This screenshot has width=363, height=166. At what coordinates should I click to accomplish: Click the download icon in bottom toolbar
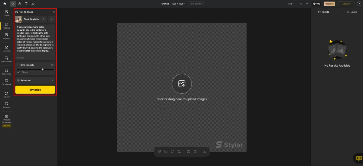coord(204,152)
